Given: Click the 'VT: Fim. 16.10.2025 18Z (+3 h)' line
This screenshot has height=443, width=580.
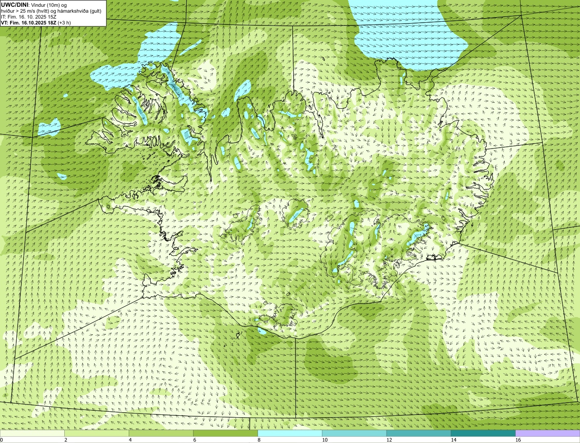Looking at the screenshot, I should pos(36,23).
